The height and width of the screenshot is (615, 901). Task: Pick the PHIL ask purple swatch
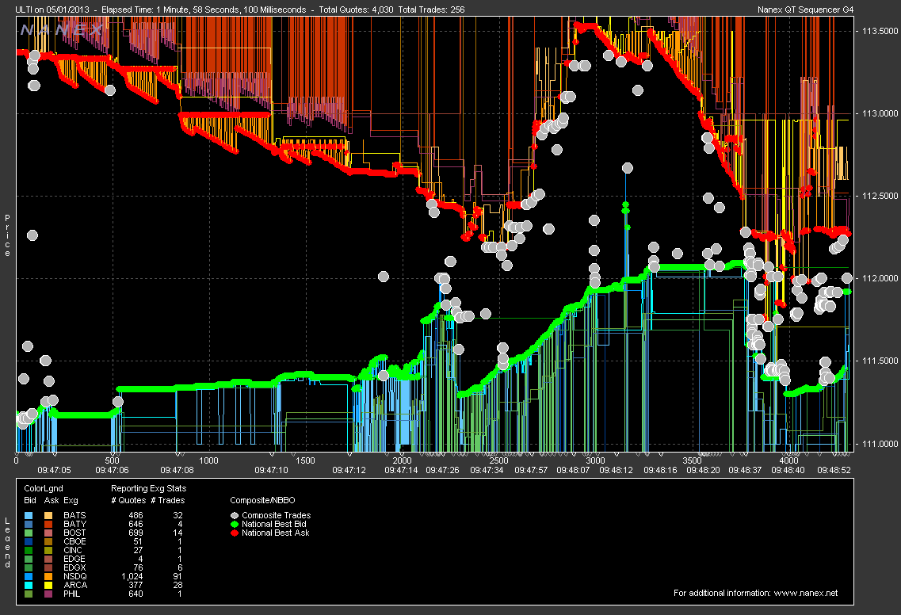49,594
